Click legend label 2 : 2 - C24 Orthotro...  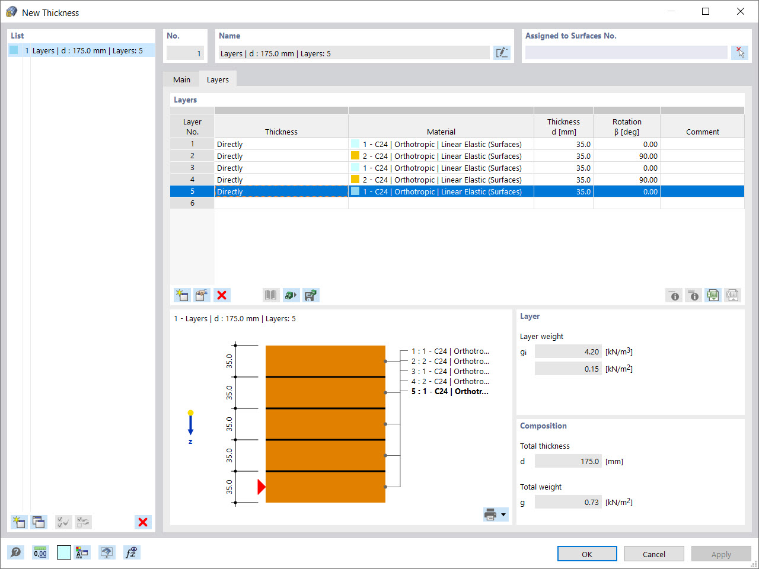[x=450, y=362]
